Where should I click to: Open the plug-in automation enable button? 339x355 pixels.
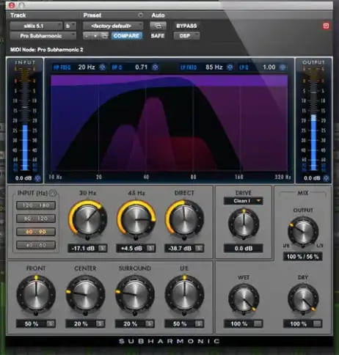(158, 26)
